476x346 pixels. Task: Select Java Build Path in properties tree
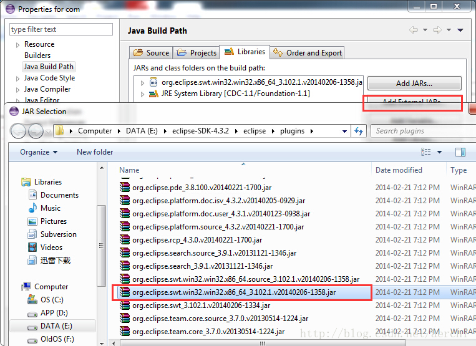point(49,67)
